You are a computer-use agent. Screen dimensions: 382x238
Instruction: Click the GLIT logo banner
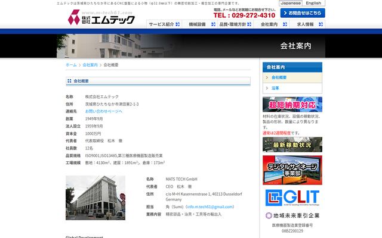pos(292,198)
